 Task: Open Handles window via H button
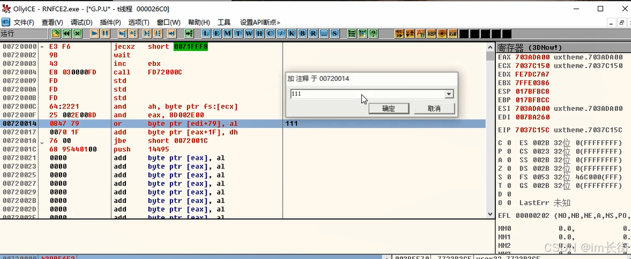pyautogui.click(x=260, y=33)
